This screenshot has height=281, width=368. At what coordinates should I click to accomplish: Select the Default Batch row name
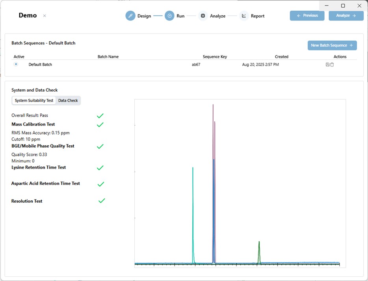point(40,65)
